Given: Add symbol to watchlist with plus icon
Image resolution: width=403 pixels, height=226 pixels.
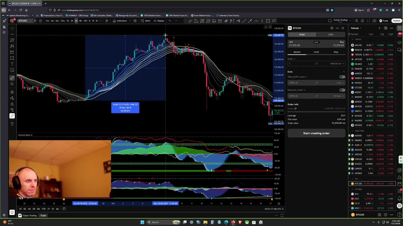Looking at the screenshot, I should pos(379,28).
